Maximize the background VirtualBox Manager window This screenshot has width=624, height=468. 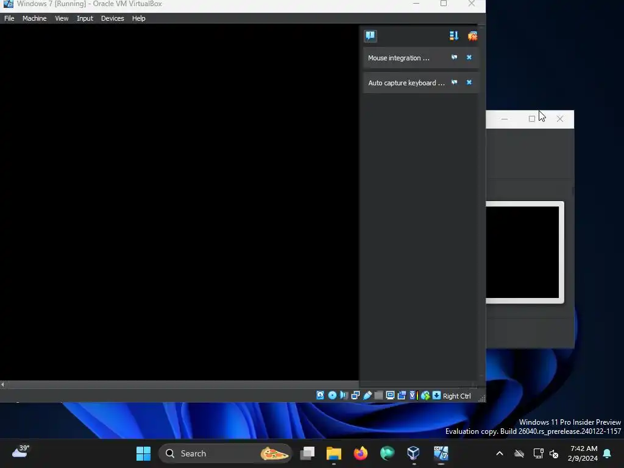[531, 119]
